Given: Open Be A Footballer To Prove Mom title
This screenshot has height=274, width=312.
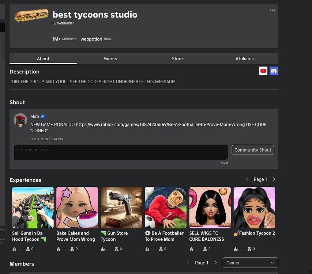Looking at the screenshot, I should [x=164, y=236].
